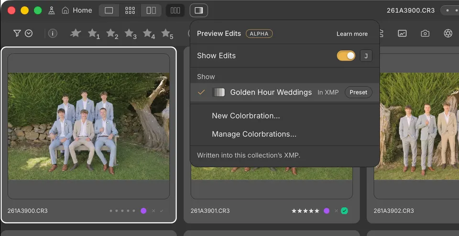This screenshot has height=236, width=459.
Task: Toggle the Show Edits switch
Action: point(346,55)
